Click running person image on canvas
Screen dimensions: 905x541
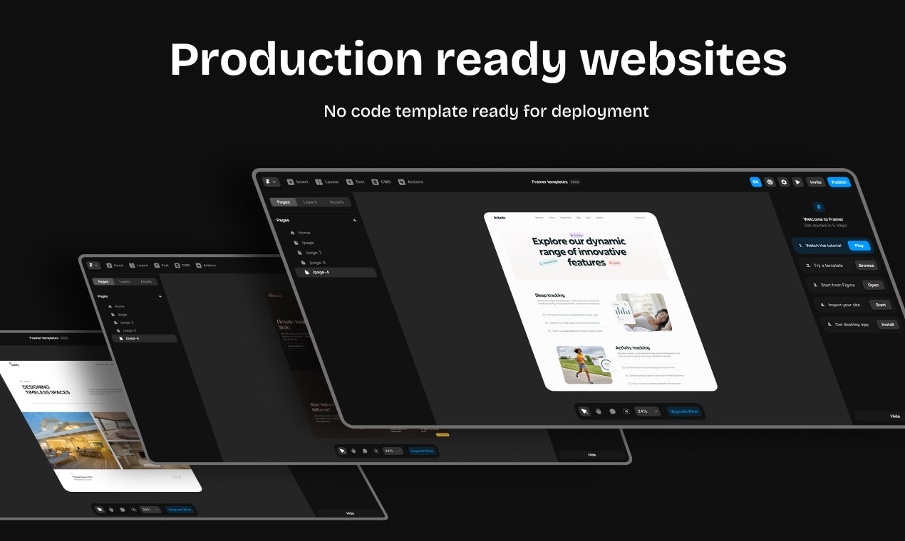coord(584,365)
